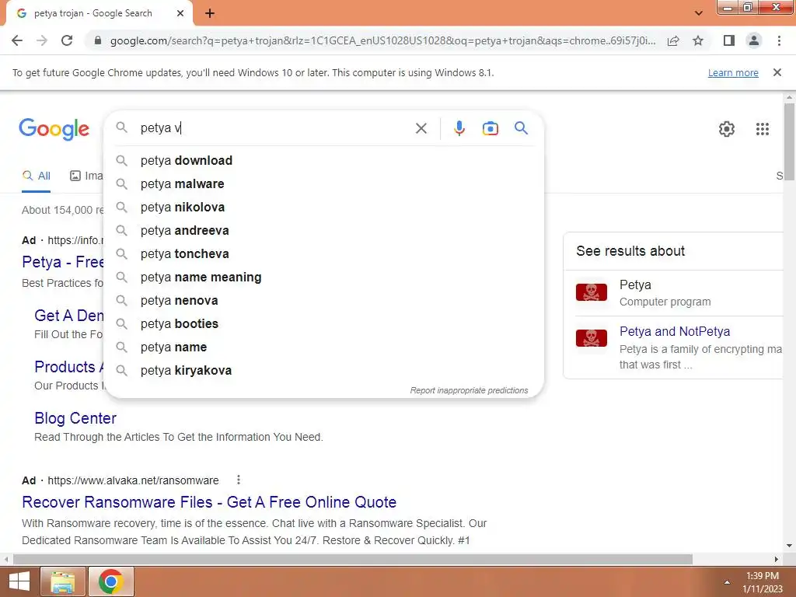View site information padlock icon
Image resolution: width=796 pixels, height=597 pixels.
coord(98,40)
